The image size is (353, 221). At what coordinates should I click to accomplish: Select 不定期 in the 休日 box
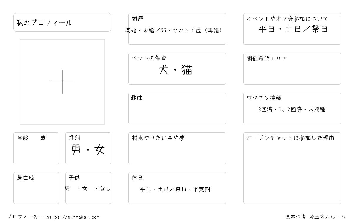pos(202,189)
